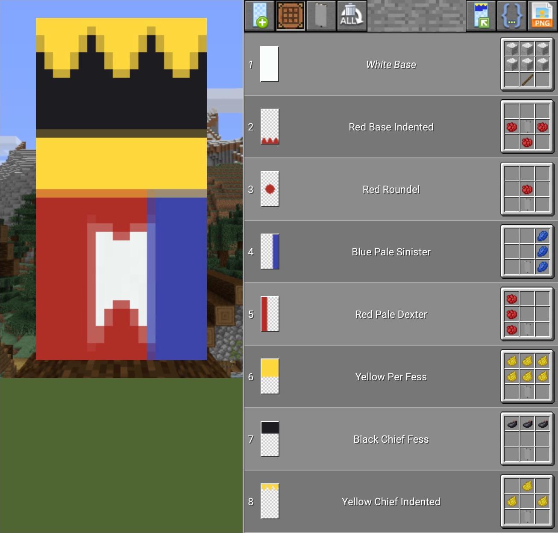Click a blue dye in Blue Pale Sinister recipe
Viewport: 558px width, 533px height.
coord(543,252)
